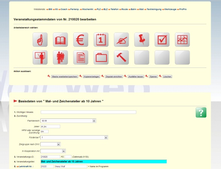221x169 pixels.
Task: Open the pointing finger workspace icon
Action: (40, 40)
